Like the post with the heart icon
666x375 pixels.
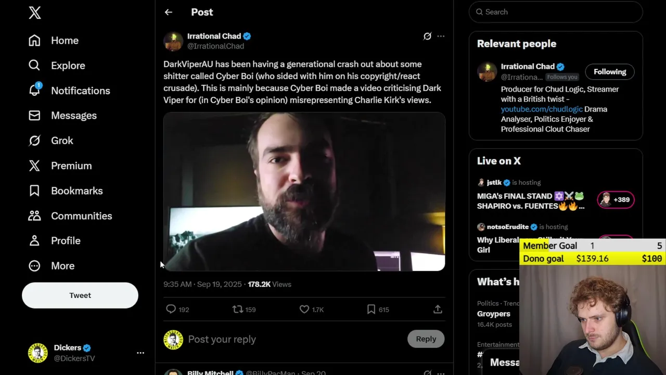pos(304,309)
